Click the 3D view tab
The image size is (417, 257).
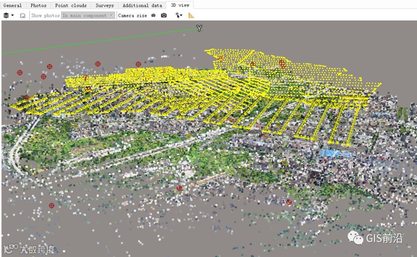(180, 5)
